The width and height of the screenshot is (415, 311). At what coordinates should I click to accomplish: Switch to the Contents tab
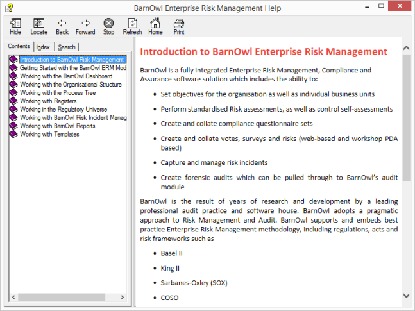19,46
